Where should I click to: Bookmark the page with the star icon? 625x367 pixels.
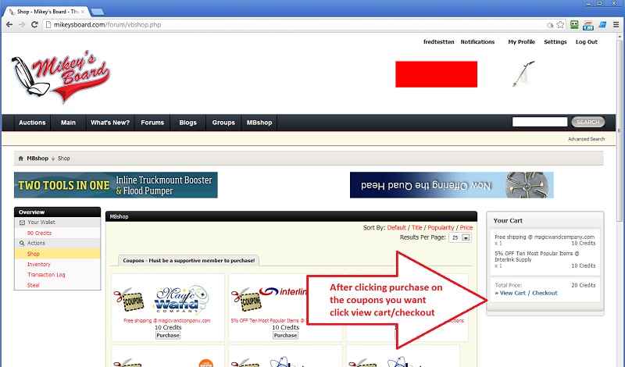pyautogui.click(x=560, y=25)
